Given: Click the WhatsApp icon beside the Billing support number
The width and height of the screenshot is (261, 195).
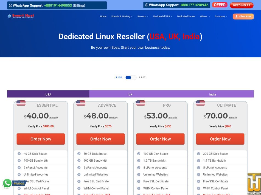Looking at the screenshot, I should [x=11, y=5].
